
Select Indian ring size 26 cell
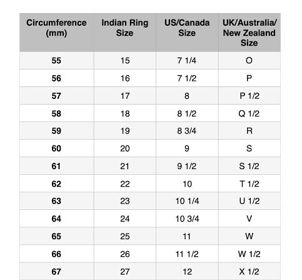pos(125,254)
